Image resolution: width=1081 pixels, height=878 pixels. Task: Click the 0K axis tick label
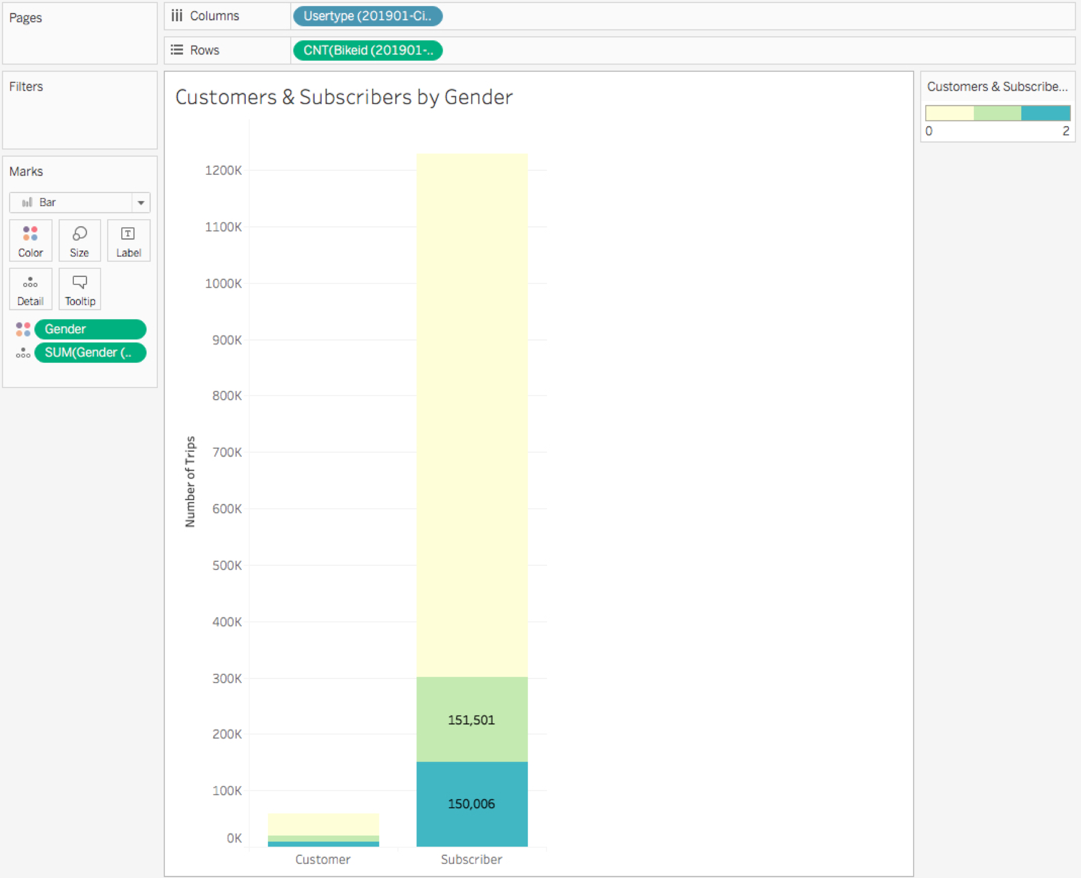click(x=234, y=838)
